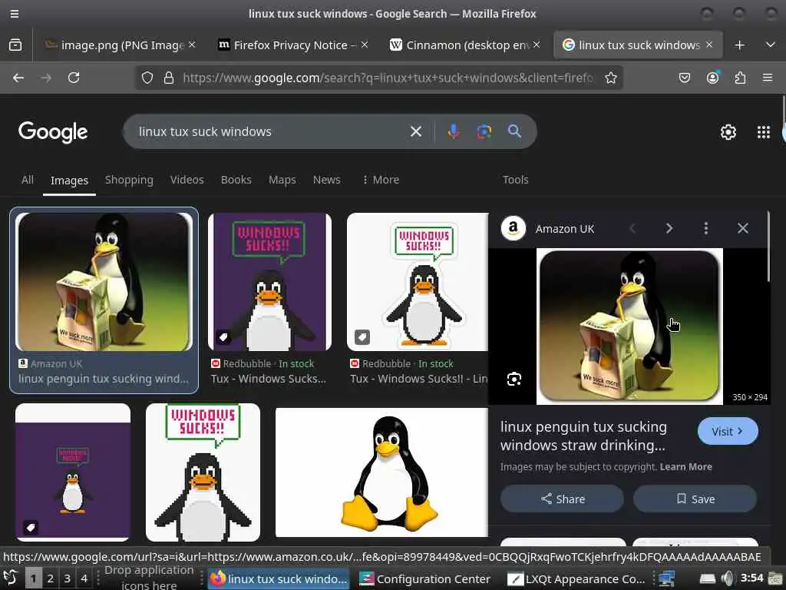Click the Amazon UK source name in preview
Image resolution: width=786 pixels, height=590 pixels.
coord(564,229)
